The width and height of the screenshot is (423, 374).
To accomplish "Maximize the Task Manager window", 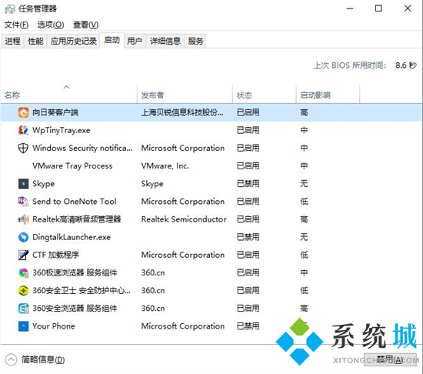I will point(378,8).
